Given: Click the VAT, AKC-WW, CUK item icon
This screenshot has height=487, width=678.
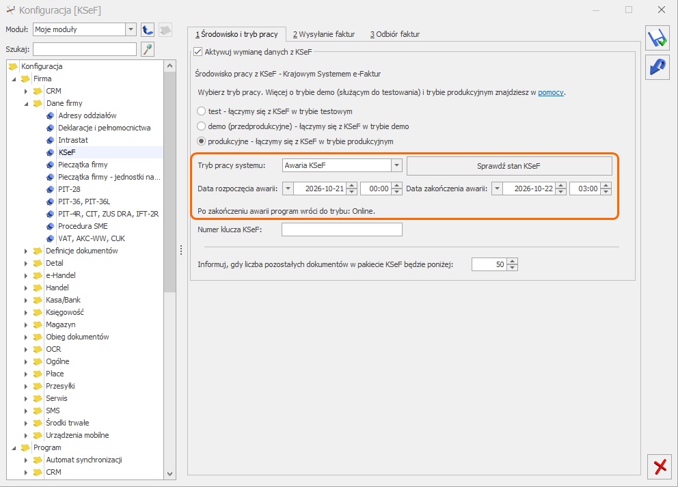Looking at the screenshot, I should click(x=50, y=238).
